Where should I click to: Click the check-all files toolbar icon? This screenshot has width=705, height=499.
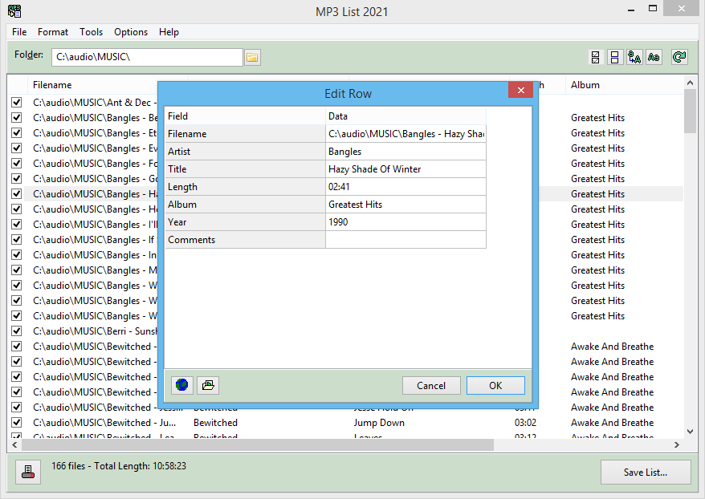point(594,57)
